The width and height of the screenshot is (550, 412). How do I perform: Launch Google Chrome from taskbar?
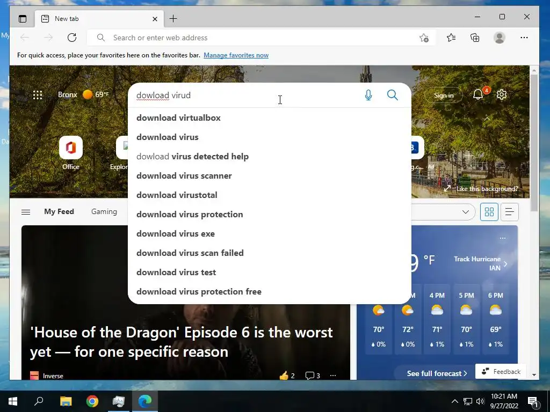[x=92, y=401]
